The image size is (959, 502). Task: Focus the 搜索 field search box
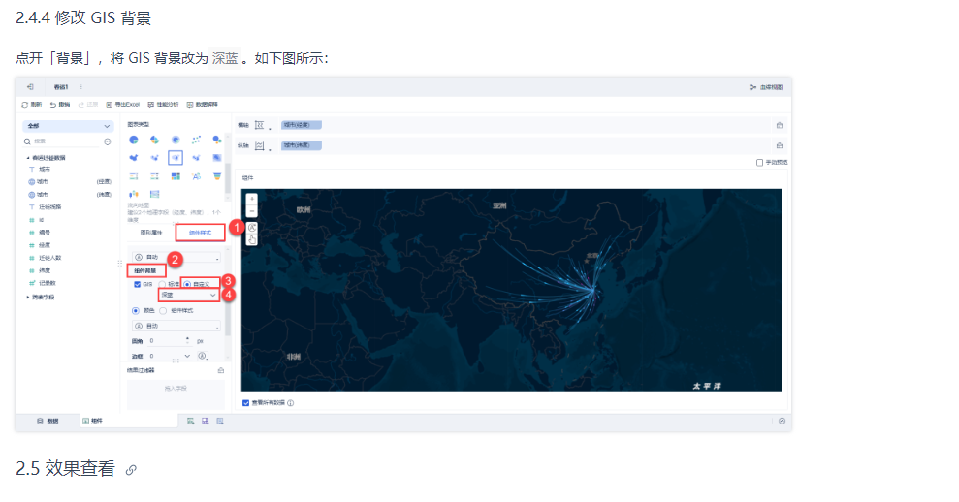(62, 141)
